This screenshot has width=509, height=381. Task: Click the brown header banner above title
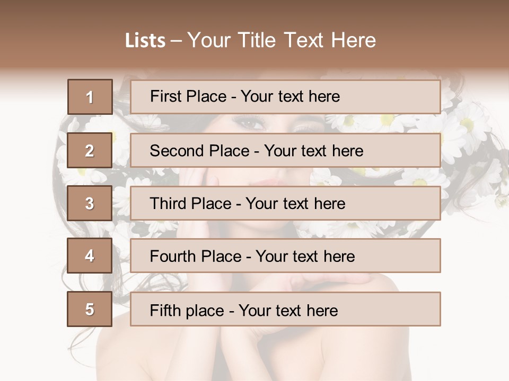click(x=254, y=13)
